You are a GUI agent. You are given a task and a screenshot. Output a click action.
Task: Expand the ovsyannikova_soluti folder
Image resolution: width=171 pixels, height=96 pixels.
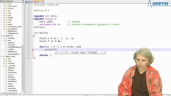[4, 27]
